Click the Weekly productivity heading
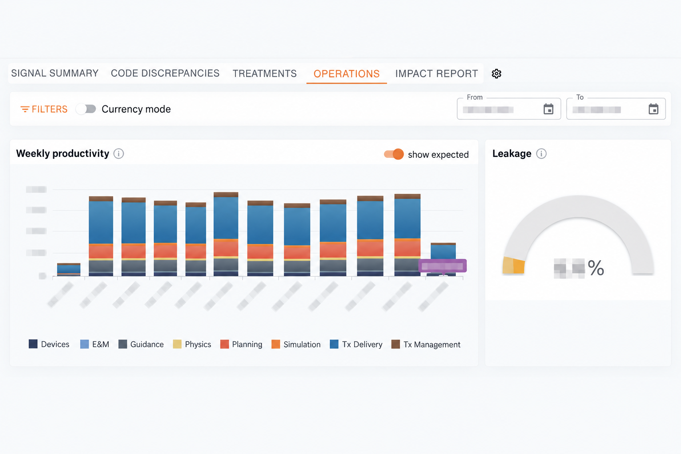Screen dimensions: 681x454 click(x=63, y=153)
